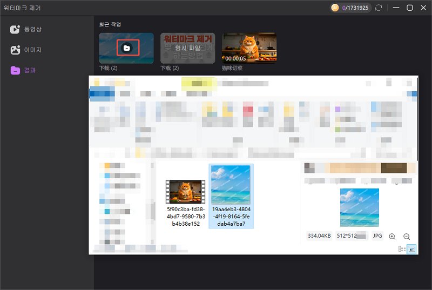Open the 이미지 tab
The width and height of the screenshot is (432, 290).
[x=32, y=50]
